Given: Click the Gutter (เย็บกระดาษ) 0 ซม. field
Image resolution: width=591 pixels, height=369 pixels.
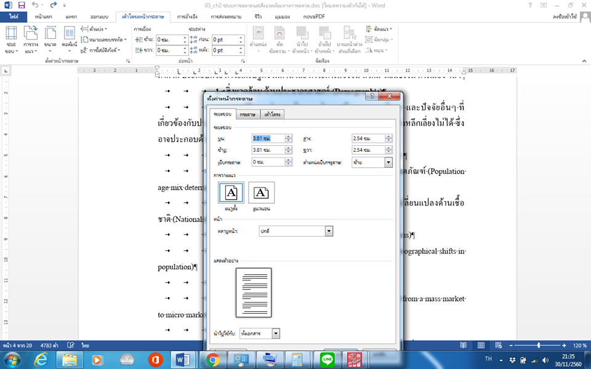Looking at the screenshot, I should coord(268,162).
